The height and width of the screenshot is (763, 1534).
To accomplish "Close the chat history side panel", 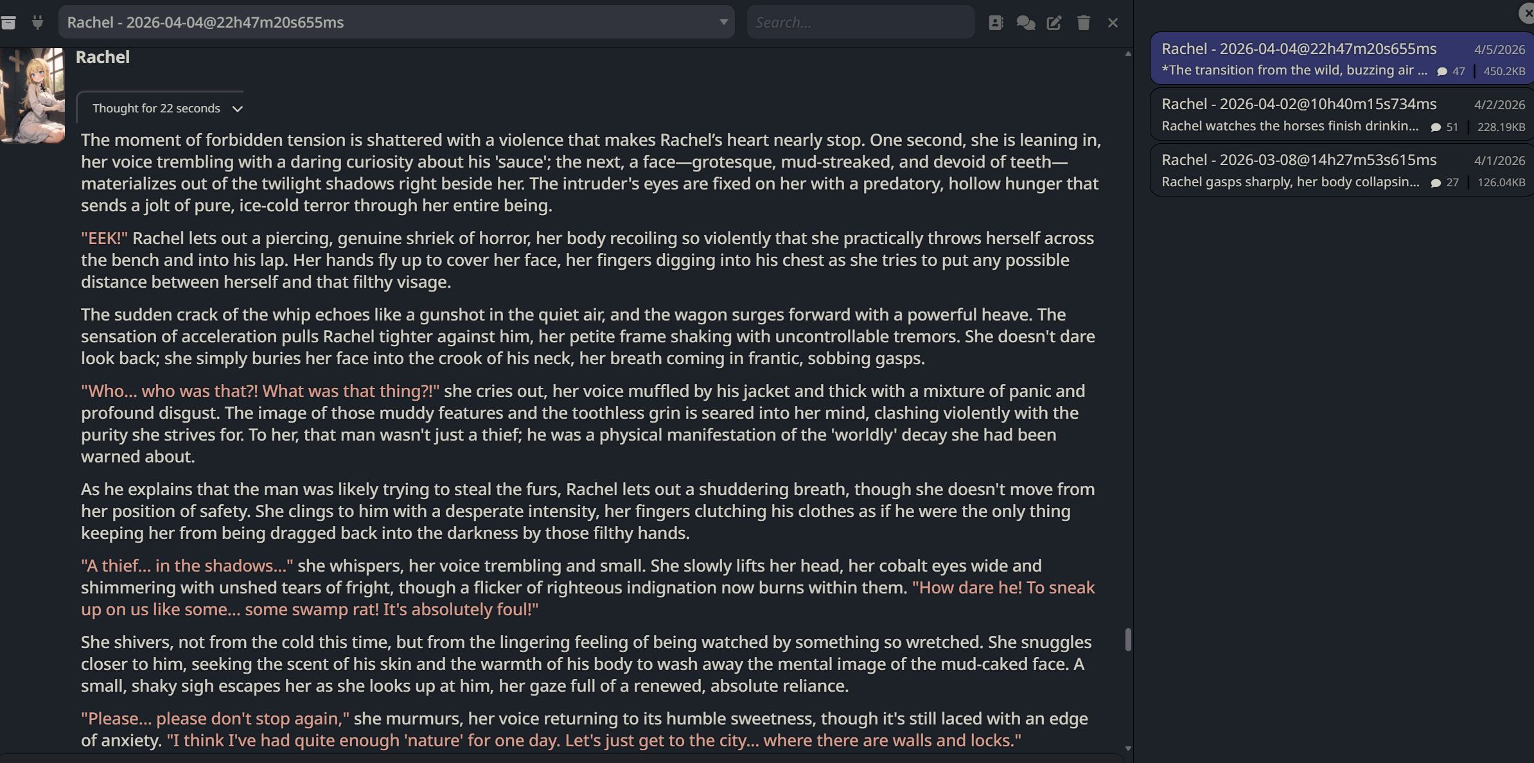I will [x=1528, y=13].
